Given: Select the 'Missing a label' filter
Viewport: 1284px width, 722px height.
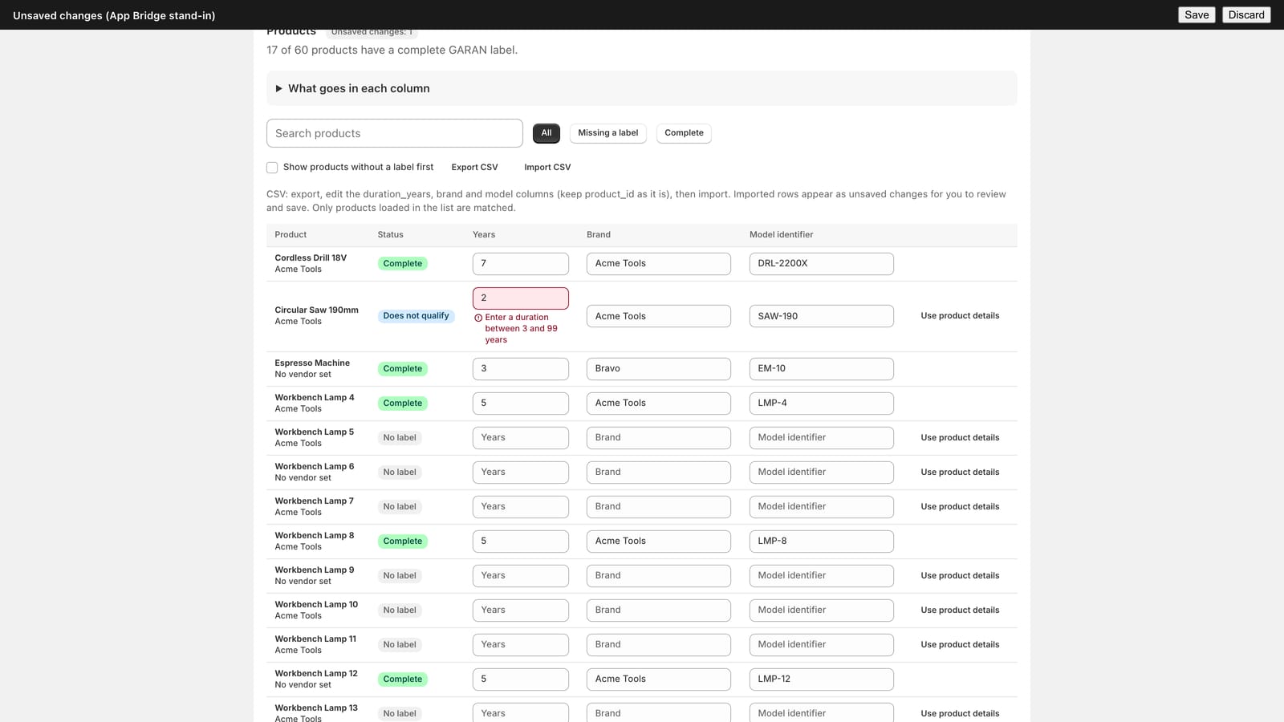Looking at the screenshot, I should coord(607,133).
